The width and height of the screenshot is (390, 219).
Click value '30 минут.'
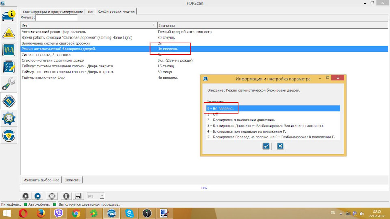[x=165, y=72]
